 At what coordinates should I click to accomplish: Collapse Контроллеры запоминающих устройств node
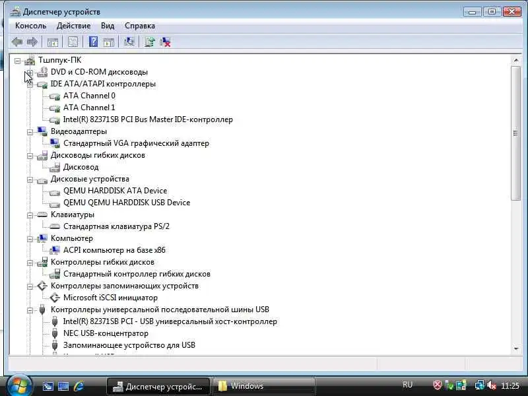30,286
